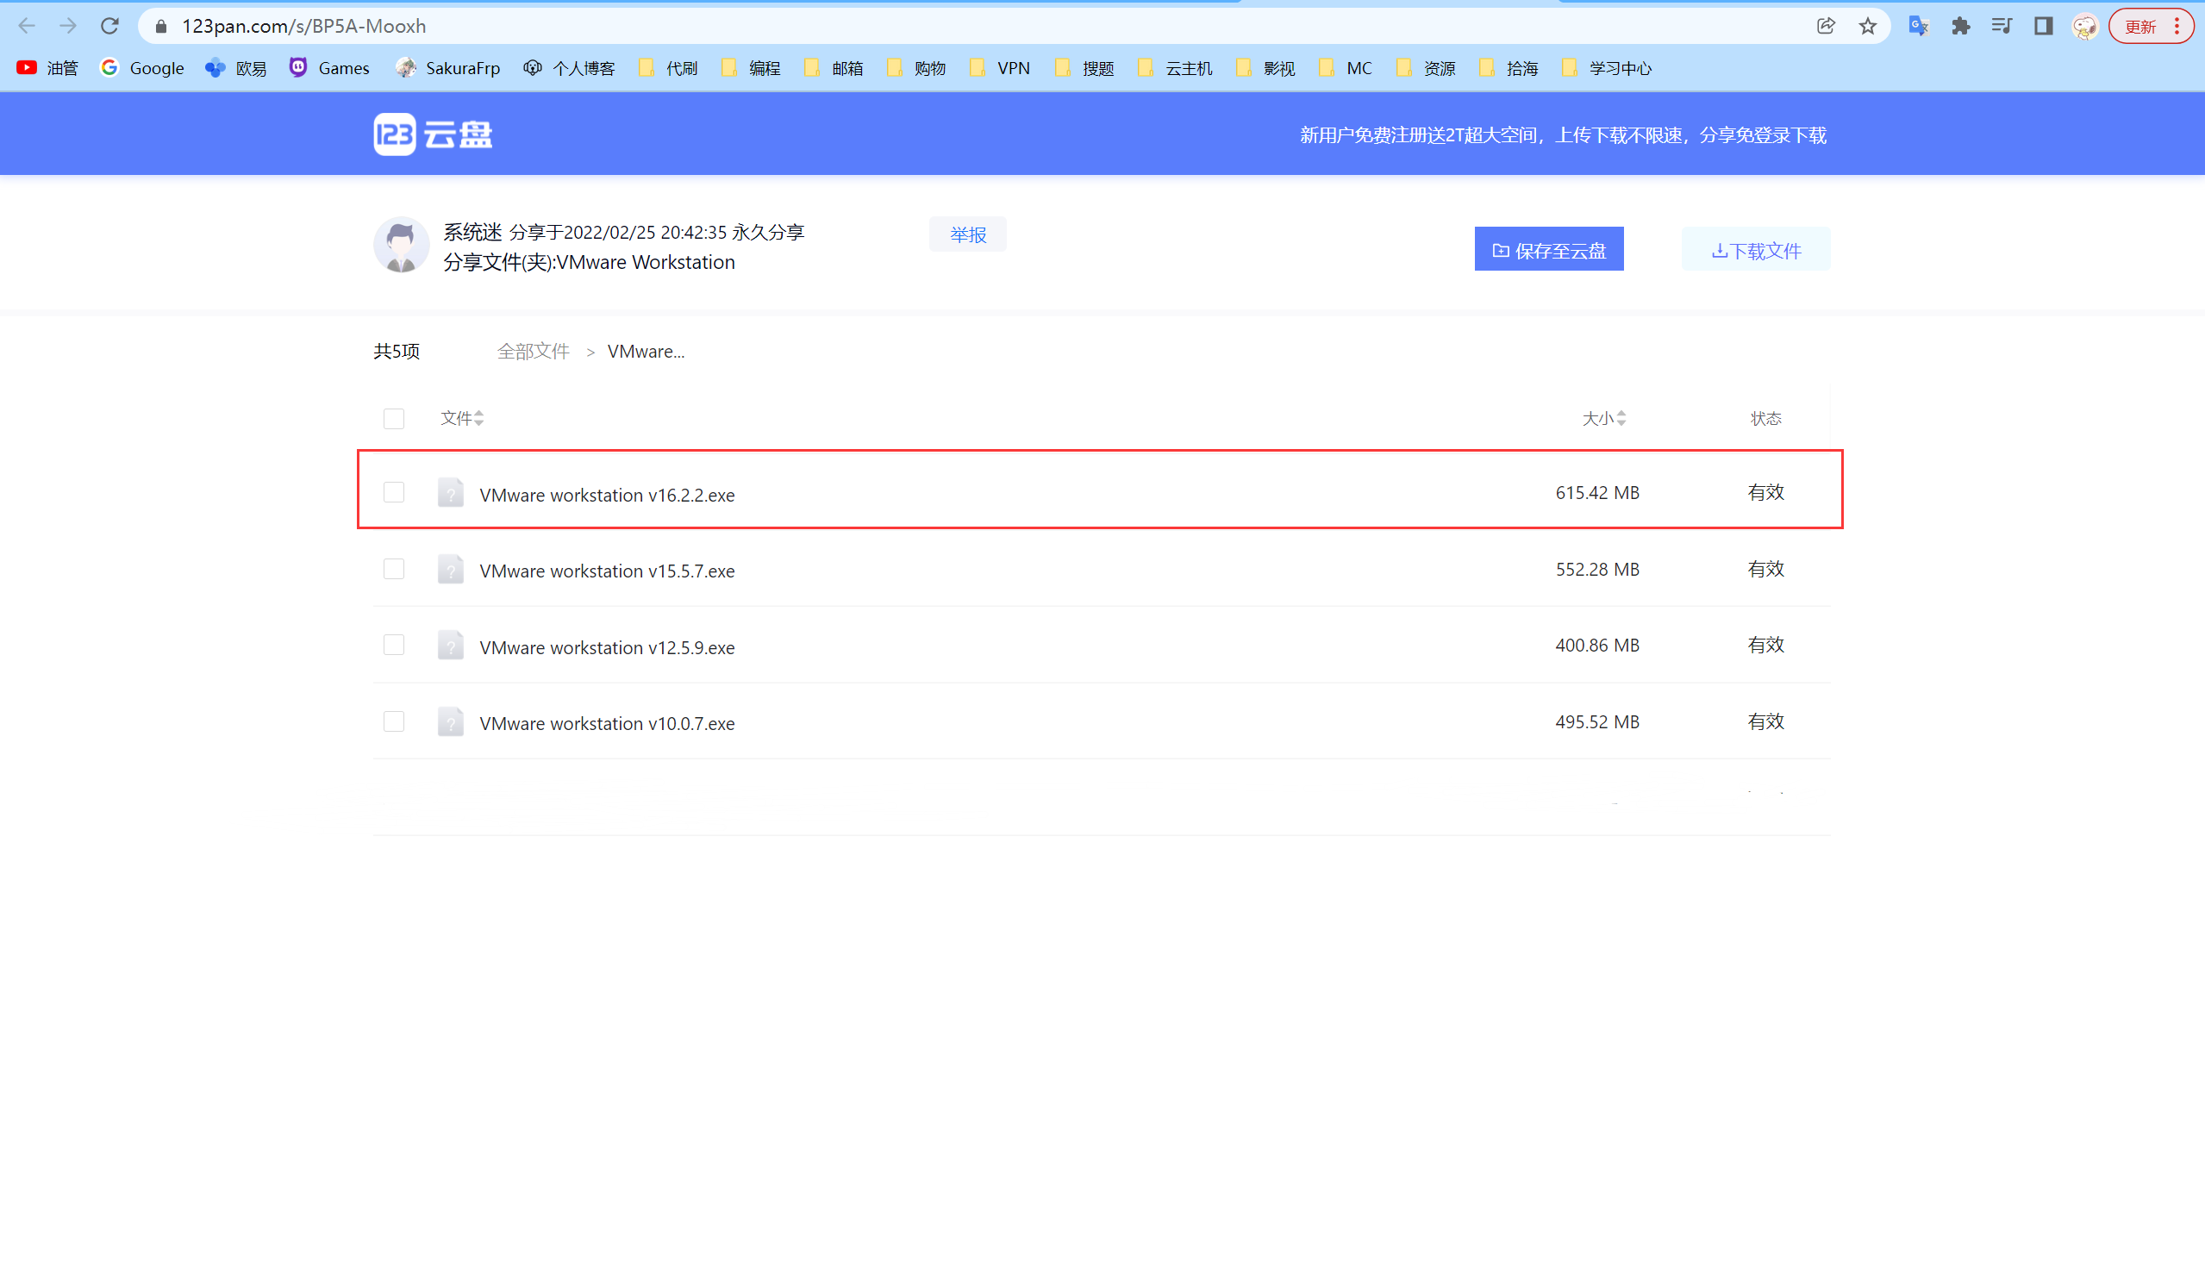This screenshot has height=1273, width=2205.
Task: Open the browser extensions puzzle icon
Action: pyautogui.click(x=1961, y=26)
